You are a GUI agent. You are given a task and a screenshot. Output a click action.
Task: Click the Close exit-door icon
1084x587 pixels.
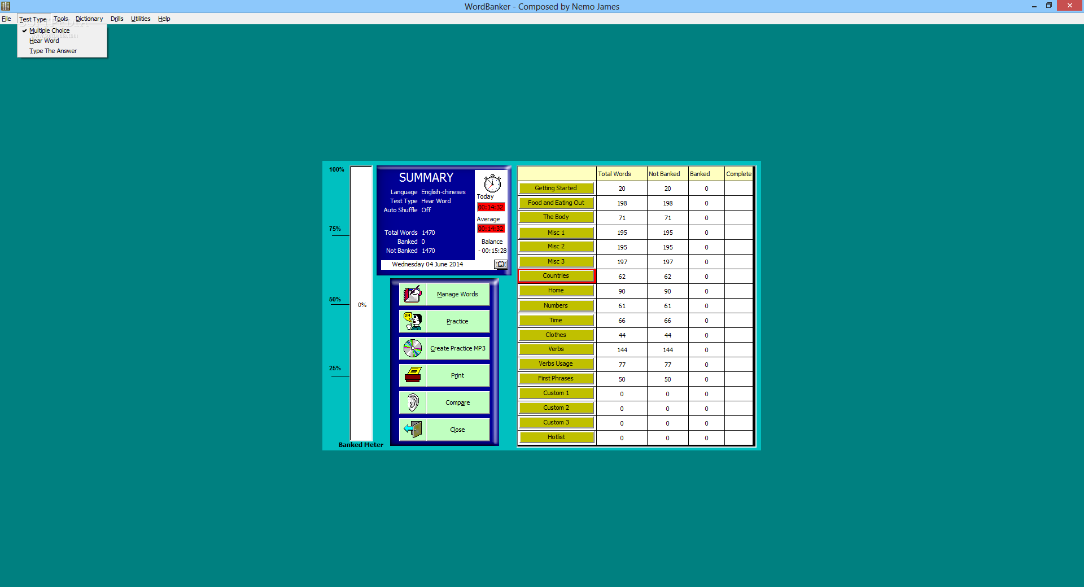pos(413,430)
